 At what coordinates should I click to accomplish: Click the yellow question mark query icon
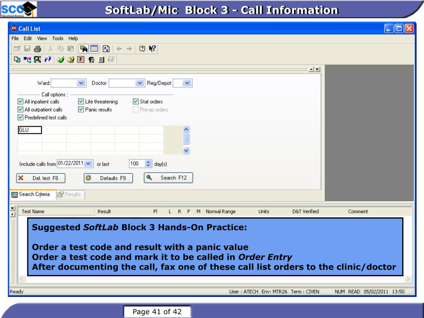click(70, 60)
